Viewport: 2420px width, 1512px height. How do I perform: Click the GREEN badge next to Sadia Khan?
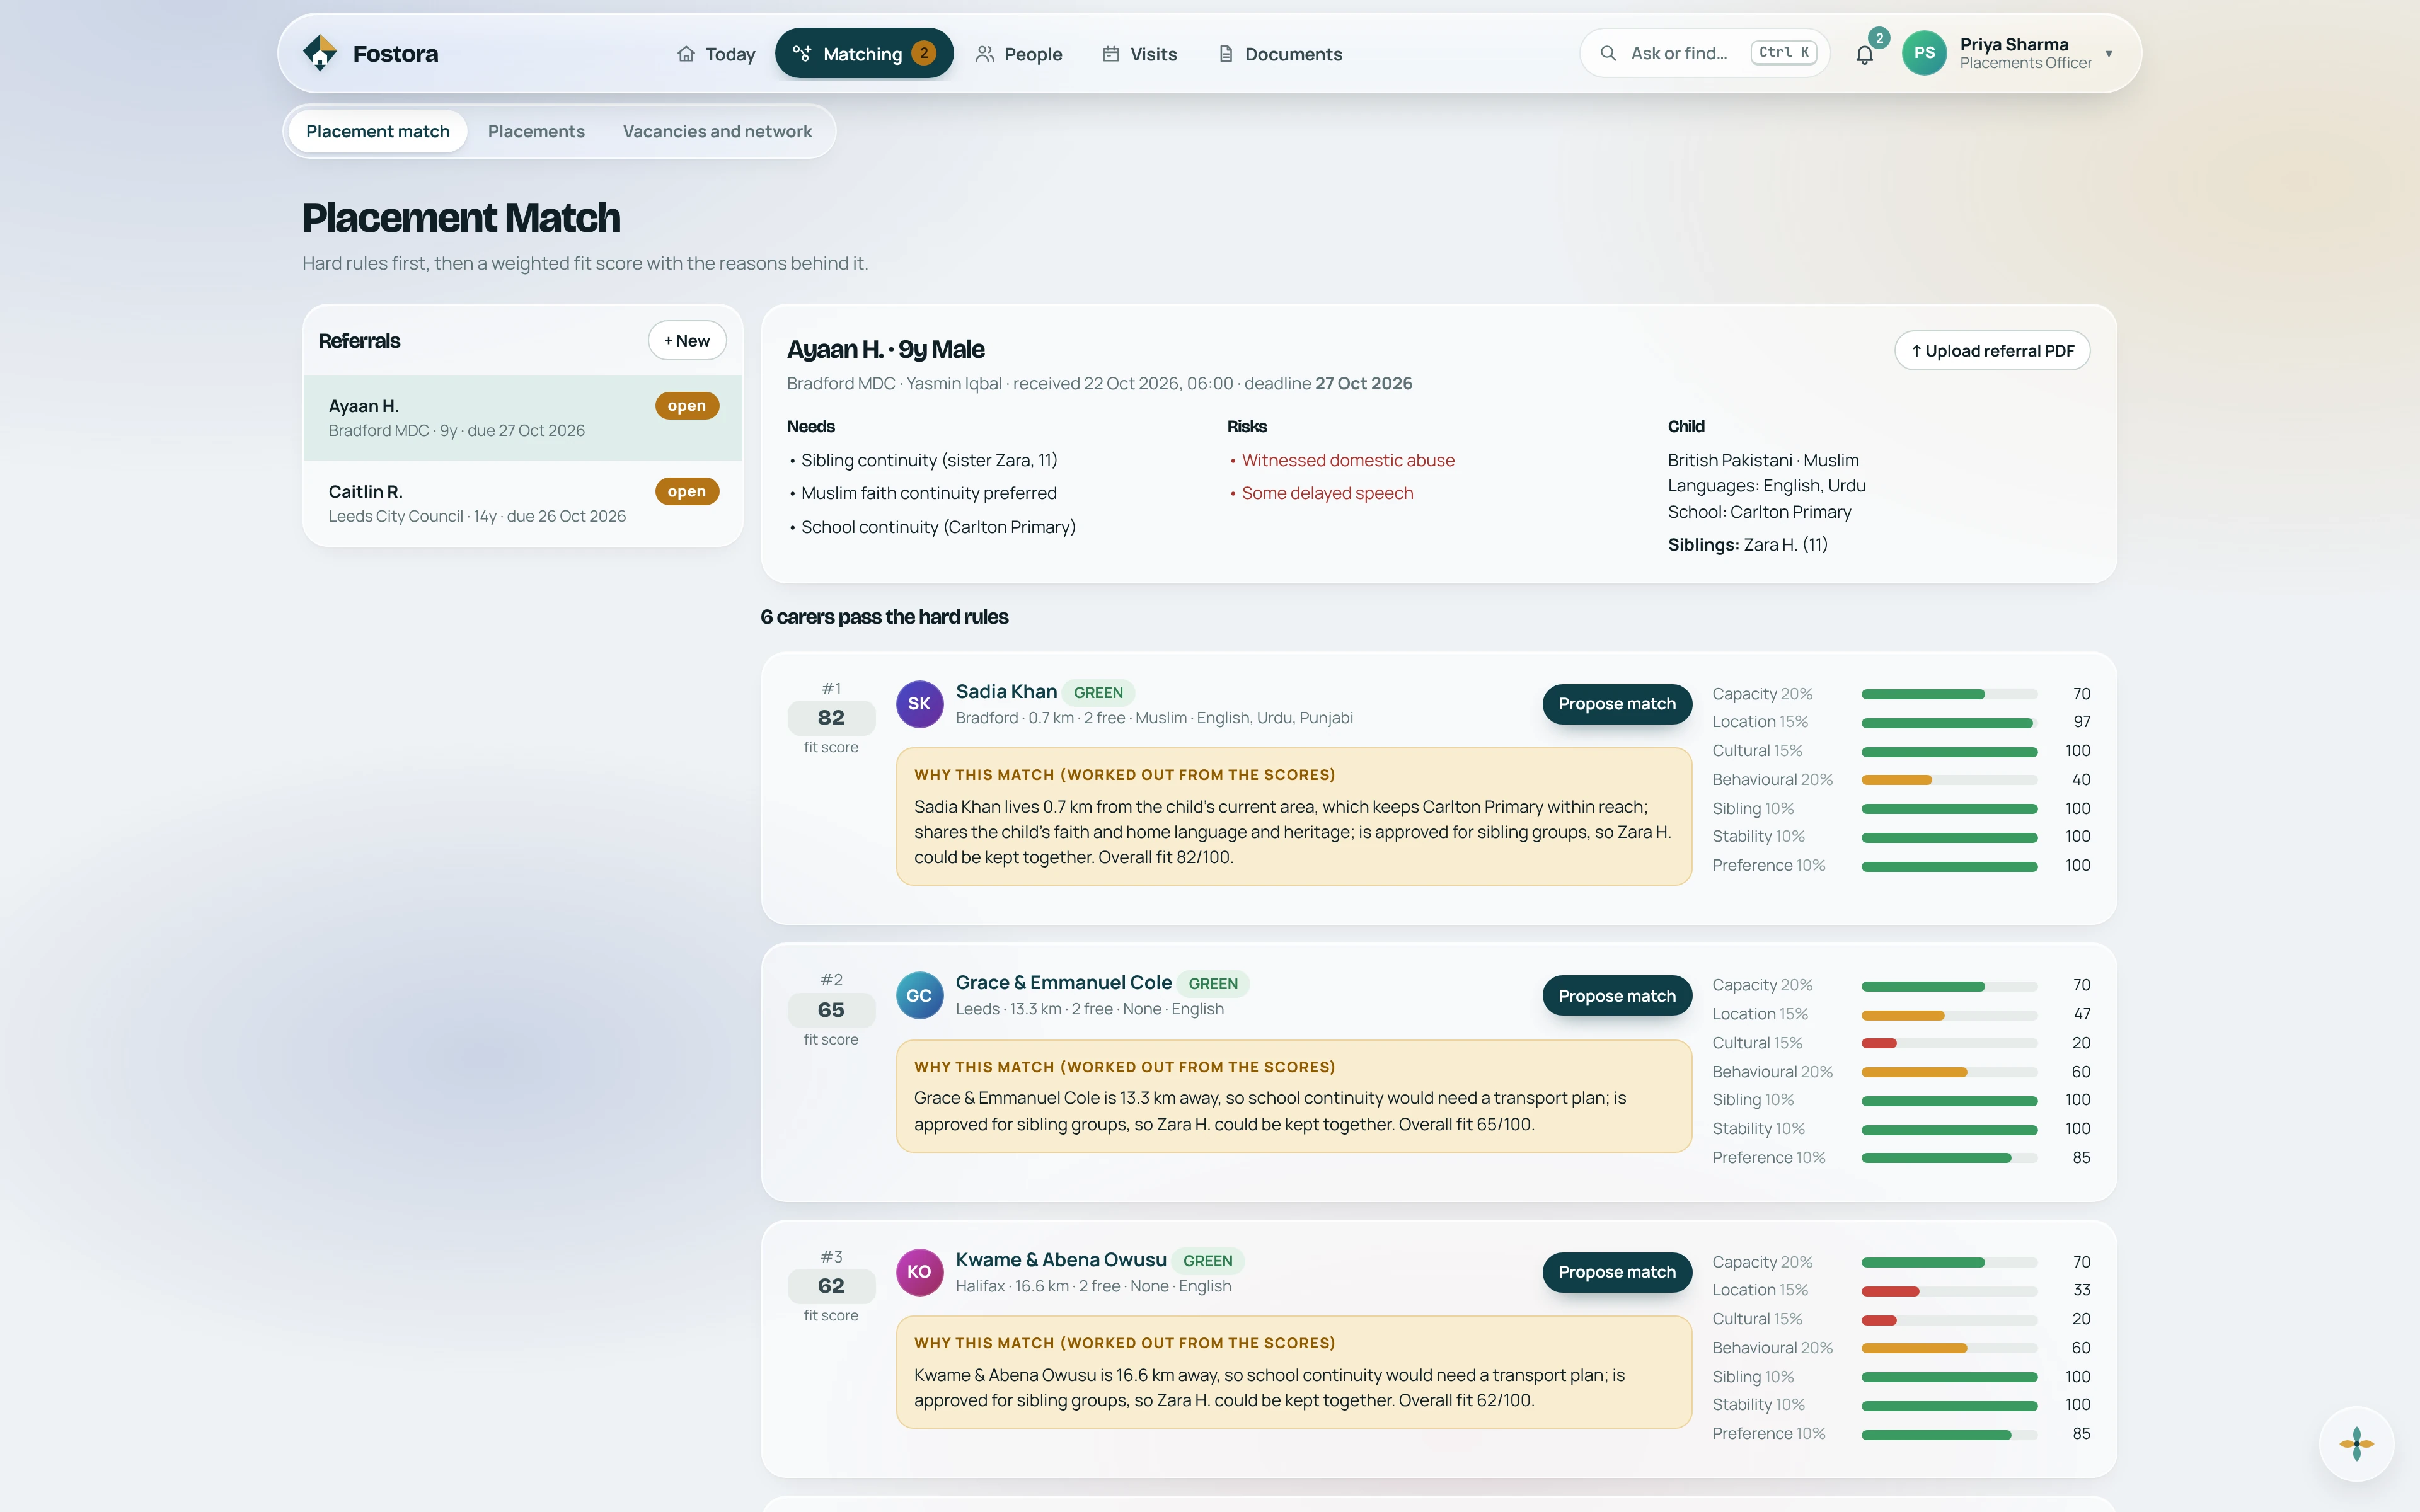(1098, 692)
